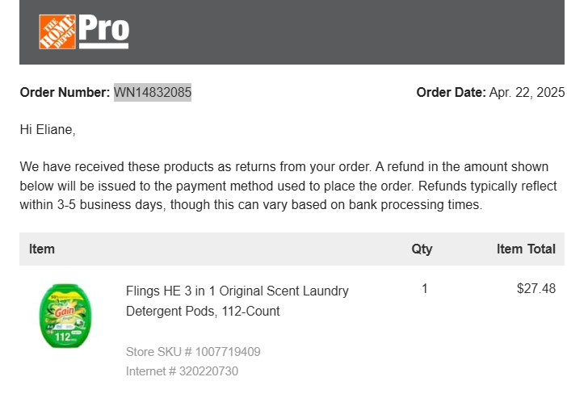This screenshot has width=567, height=402.
Task: Click the order date Apr. 22, 2025
Action: 527,92
